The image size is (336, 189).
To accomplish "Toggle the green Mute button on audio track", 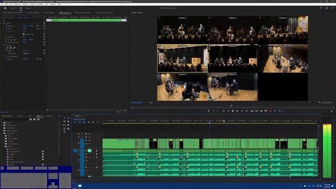I will pyautogui.click(x=90, y=151).
